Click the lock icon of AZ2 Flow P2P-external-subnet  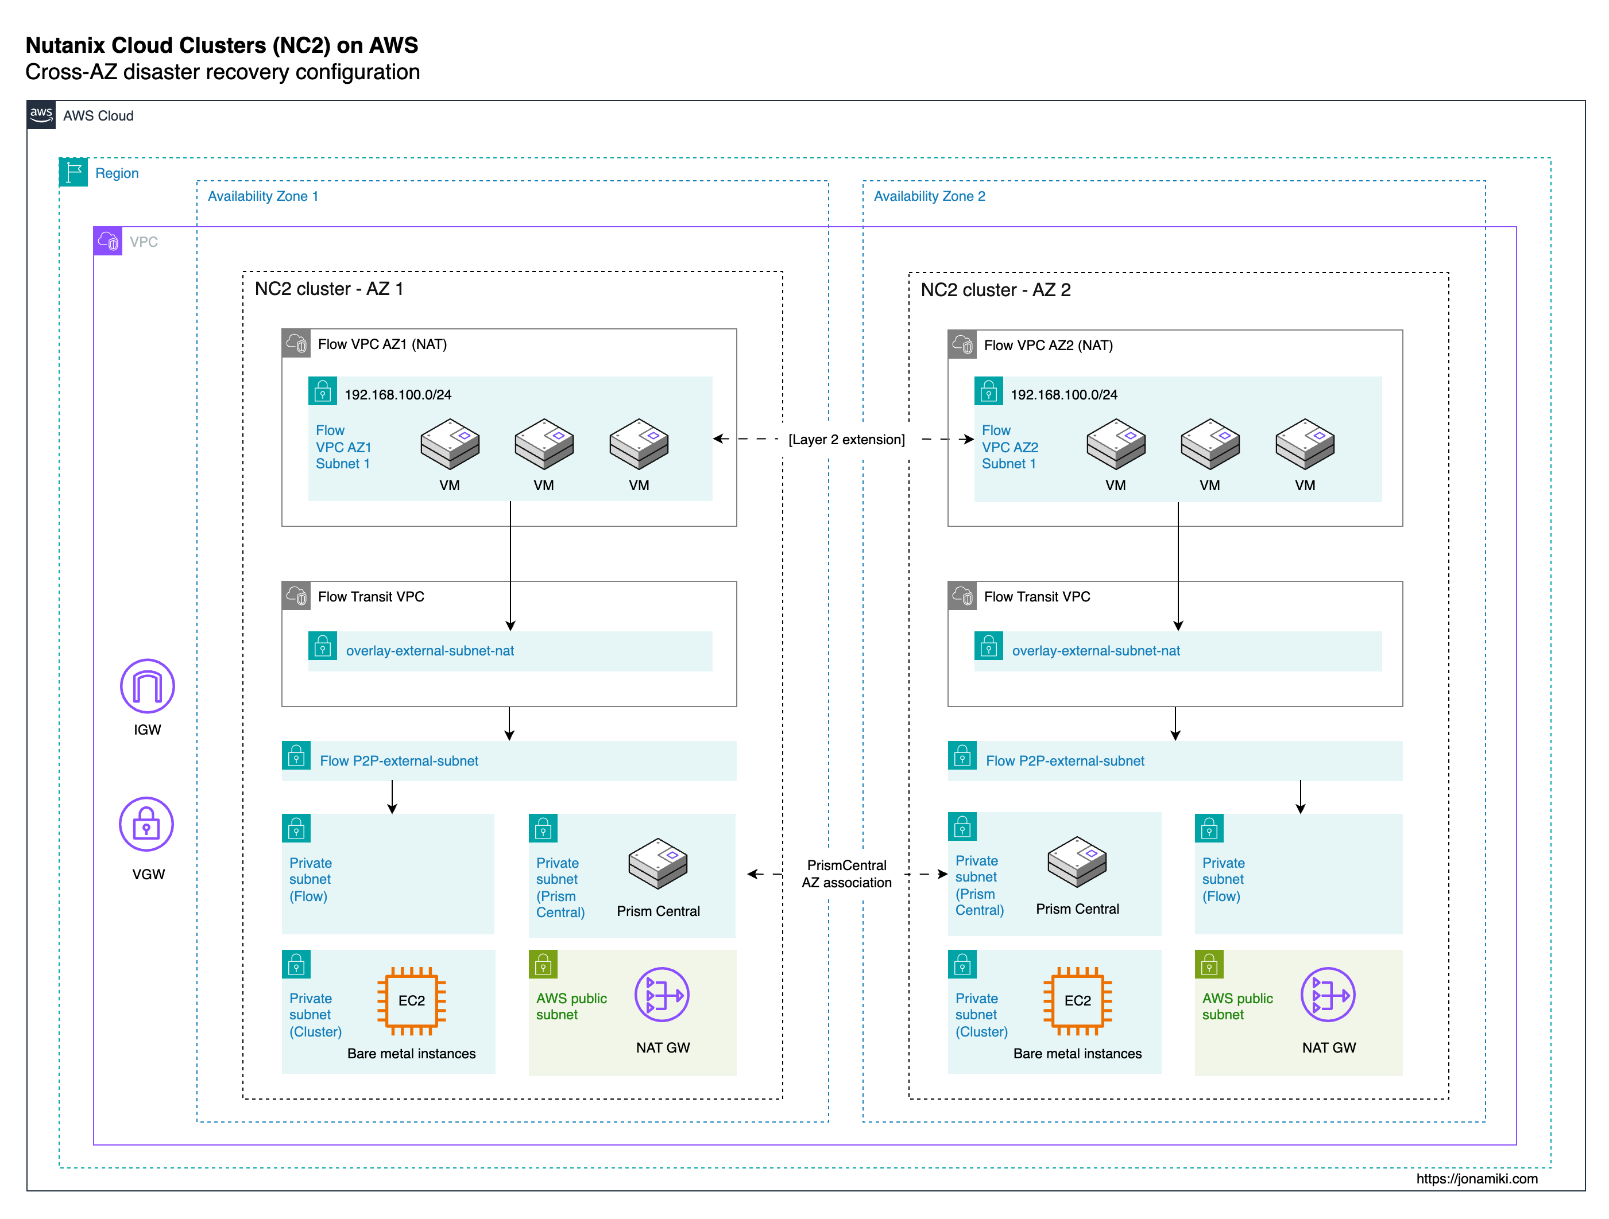point(962,756)
